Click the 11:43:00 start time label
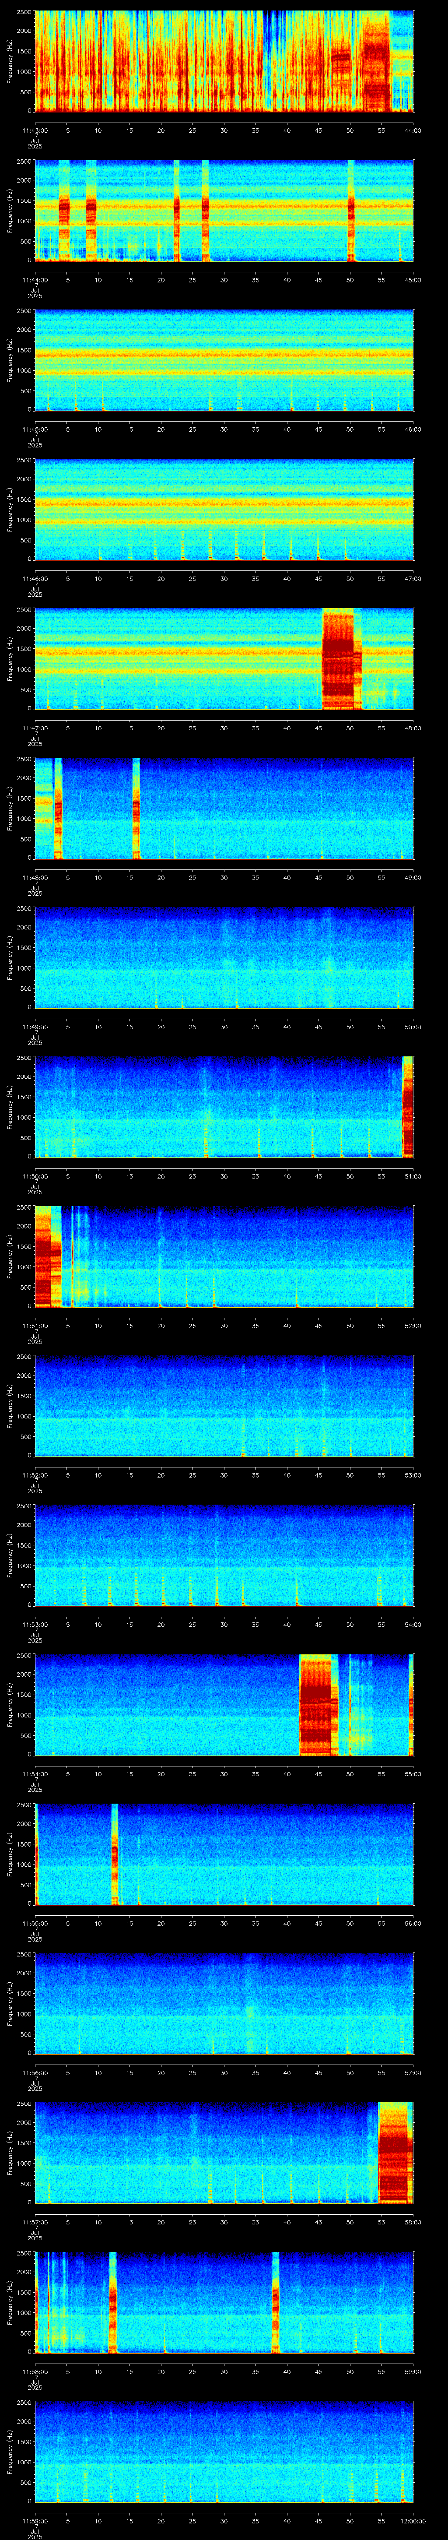Image resolution: width=448 pixels, height=2540 pixels. (35, 130)
